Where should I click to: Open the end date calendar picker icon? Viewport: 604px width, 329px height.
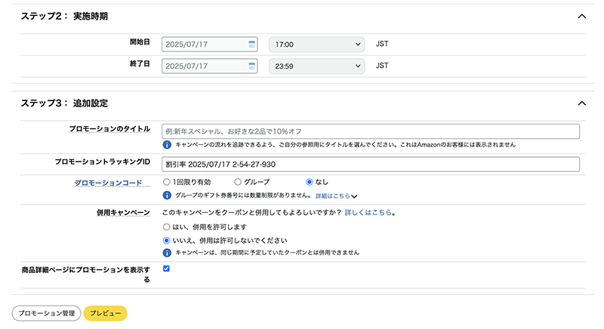point(252,66)
